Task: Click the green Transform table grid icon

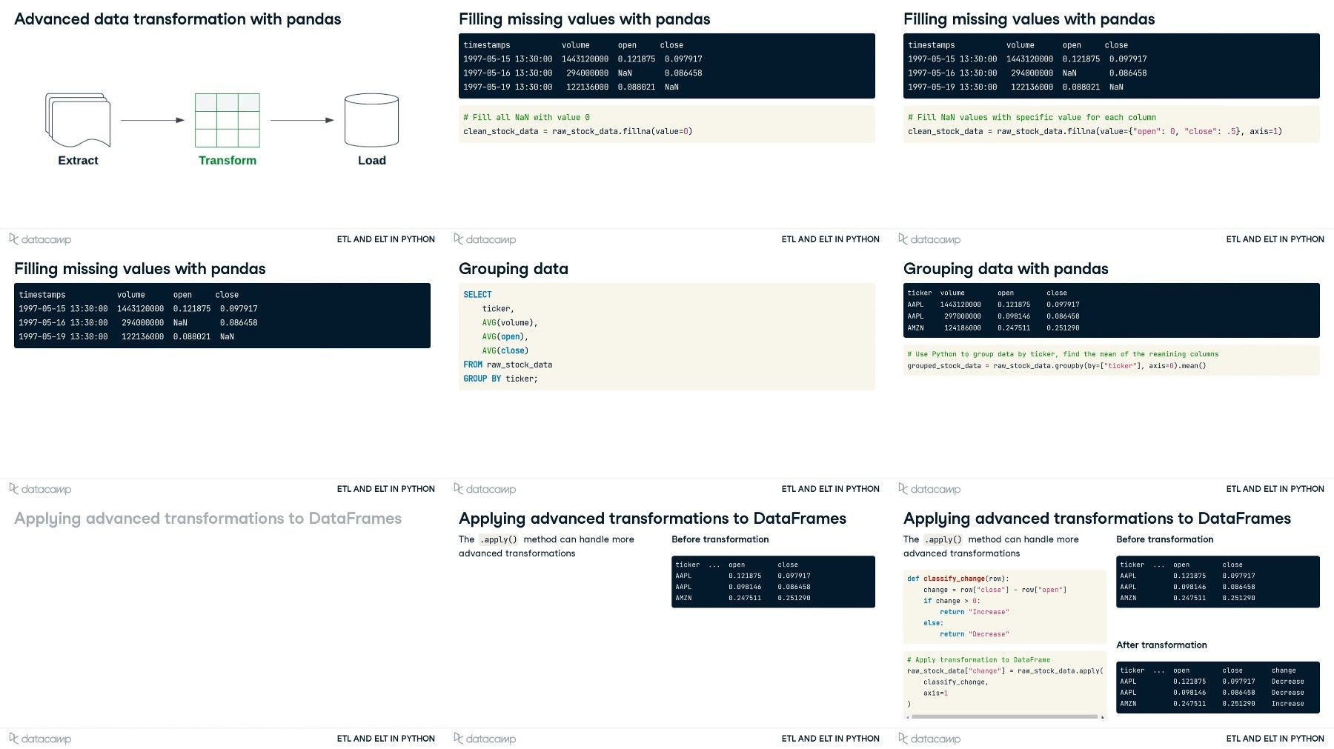Action: coord(228,120)
